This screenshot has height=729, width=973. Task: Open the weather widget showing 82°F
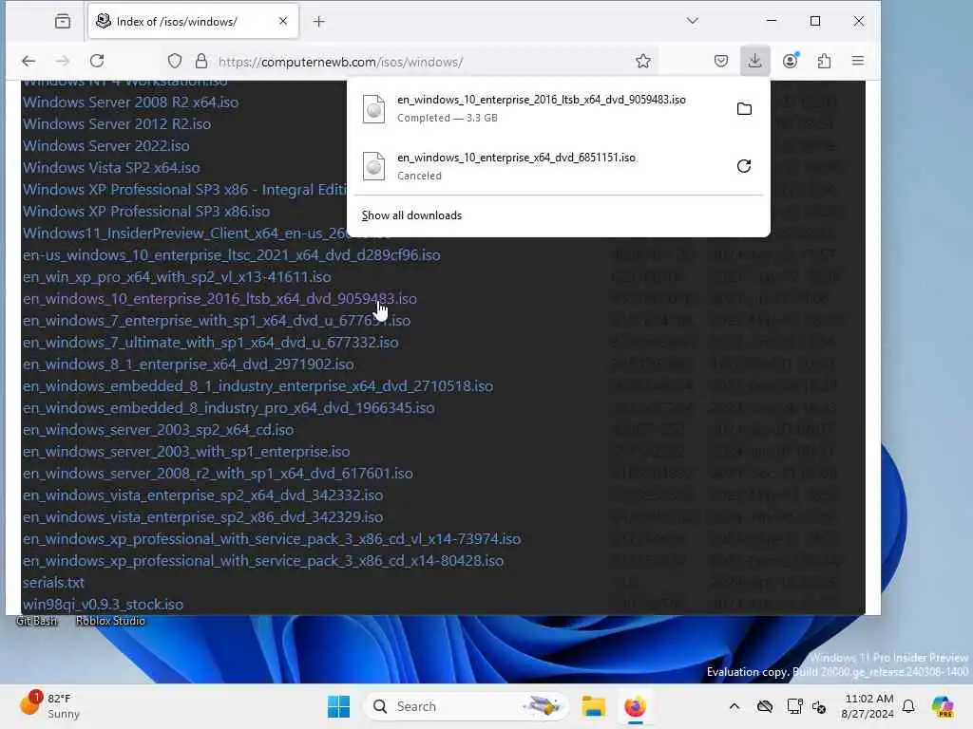(x=49, y=706)
